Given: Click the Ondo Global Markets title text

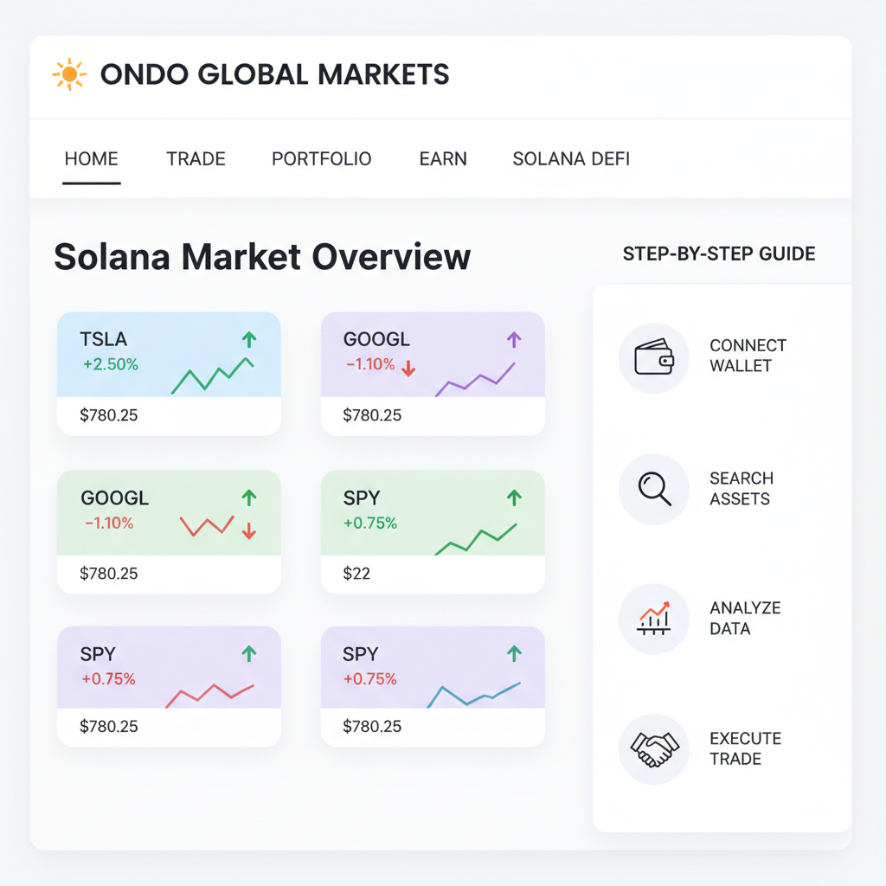Looking at the screenshot, I should 275,74.
